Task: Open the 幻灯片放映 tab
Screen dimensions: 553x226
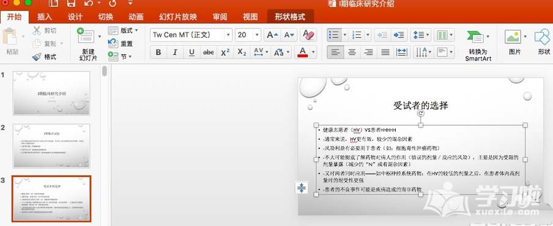Action: [178, 17]
